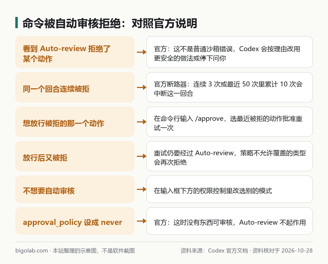Select the 这时没有东西可审核 explanation box
328x264 pixels.
[x=230, y=221]
